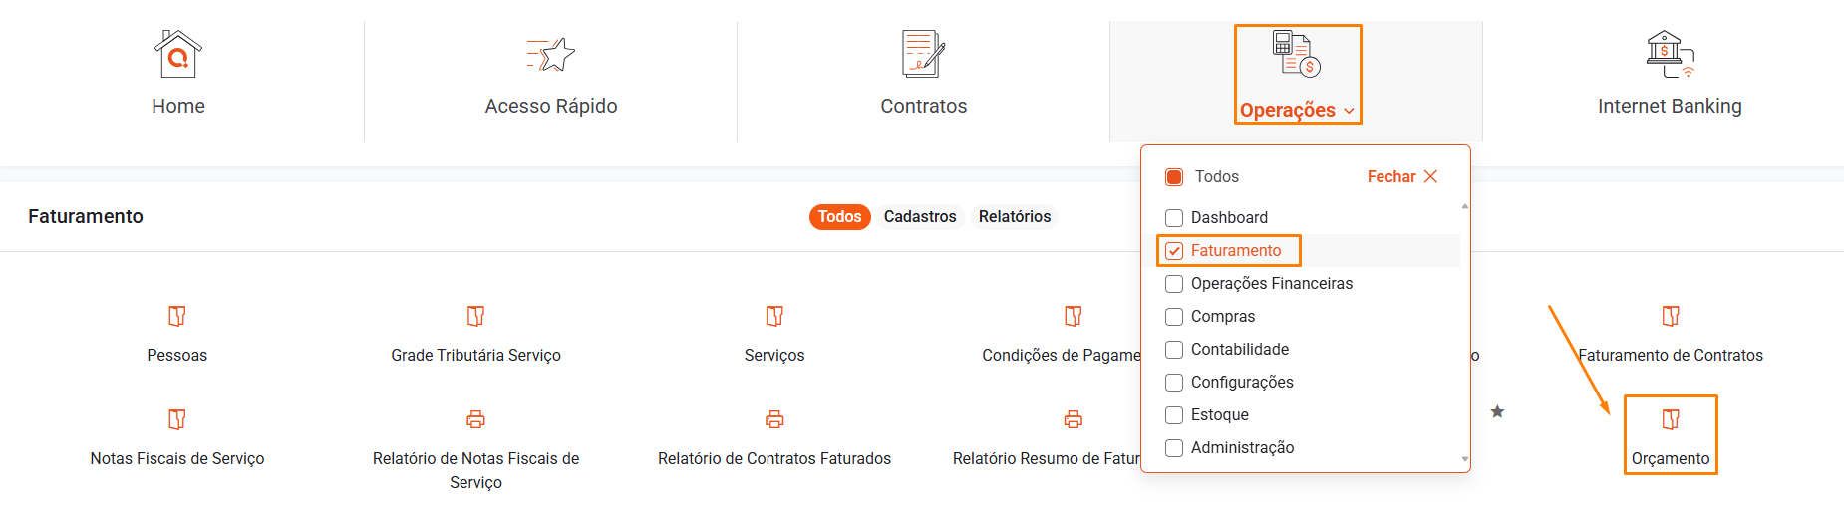Image resolution: width=1844 pixels, height=523 pixels.
Task: Switch to the Cadastros filter tab
Action: [x=919, y=217]
